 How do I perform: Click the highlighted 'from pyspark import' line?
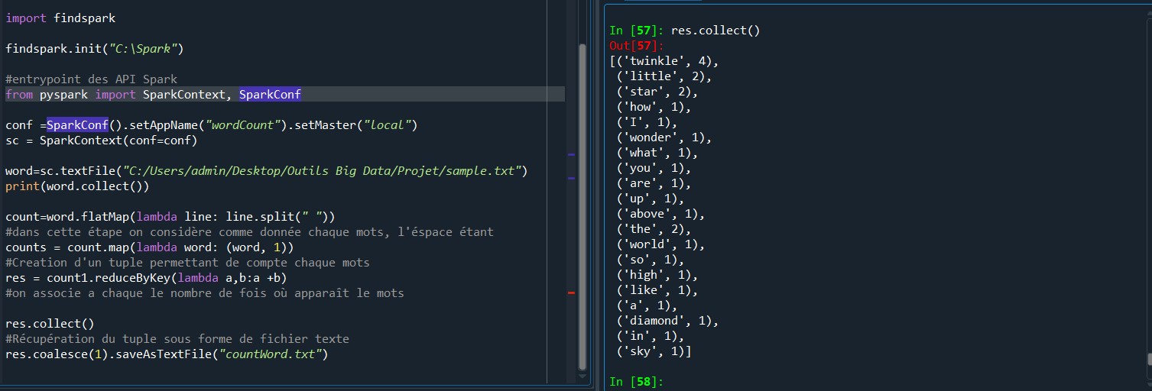point(285,94)
